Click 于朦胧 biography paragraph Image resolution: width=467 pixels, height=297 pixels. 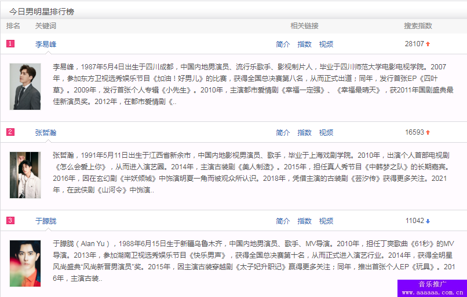pos(254,261)
